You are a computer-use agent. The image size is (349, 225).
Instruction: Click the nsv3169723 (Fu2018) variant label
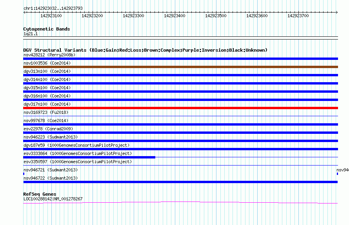[x=46, y=112]
